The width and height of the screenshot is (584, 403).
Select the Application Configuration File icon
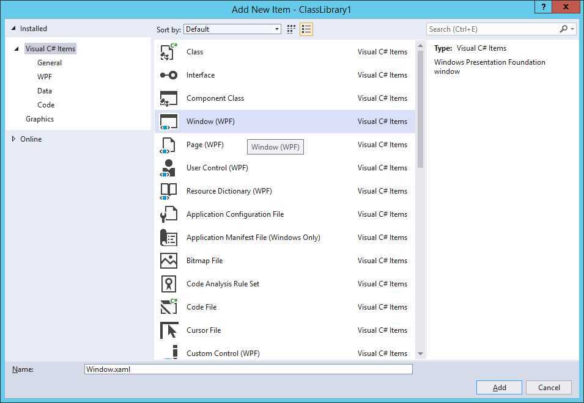(x=169, y=214)
